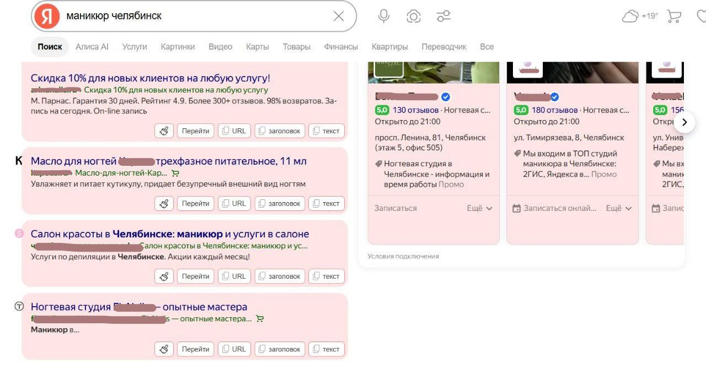This screenshot has width=706, height=369.
Task: Open the weather widget showing +19°
Action: (x=640, y=16)
